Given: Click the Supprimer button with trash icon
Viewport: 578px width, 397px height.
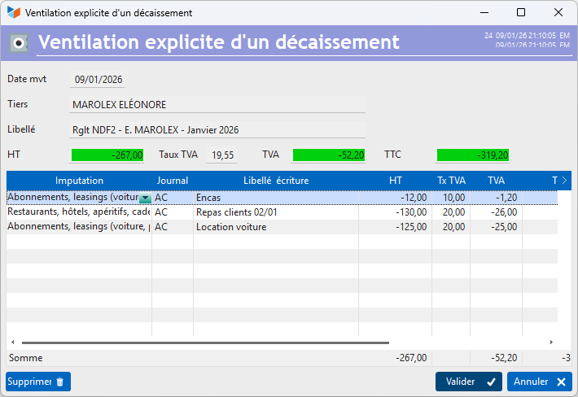Looking at the screenshot, I should click(38, 382).
